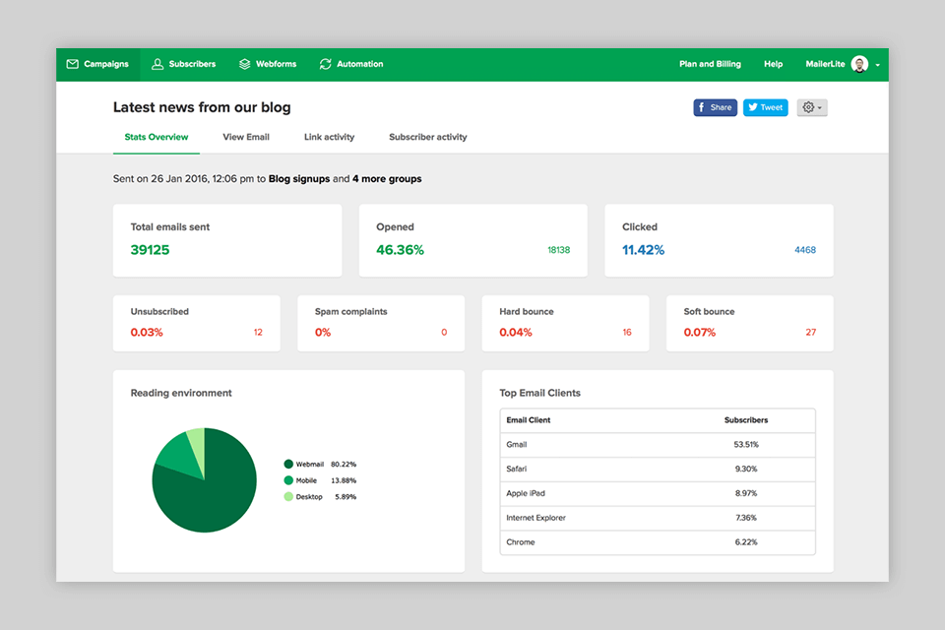Viewport: 945px width, 630px height.
Task: Click the 9.30% Safari percentage
Action: click(746, 469)
